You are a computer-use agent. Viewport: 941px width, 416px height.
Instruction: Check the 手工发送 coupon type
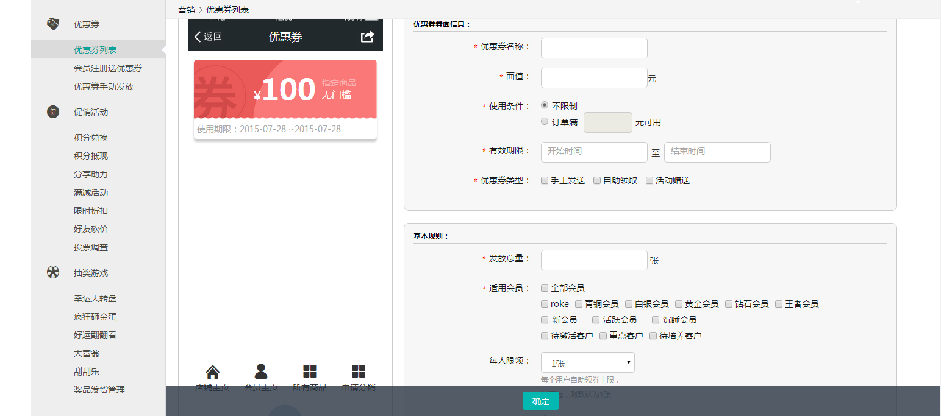[545, 180]
